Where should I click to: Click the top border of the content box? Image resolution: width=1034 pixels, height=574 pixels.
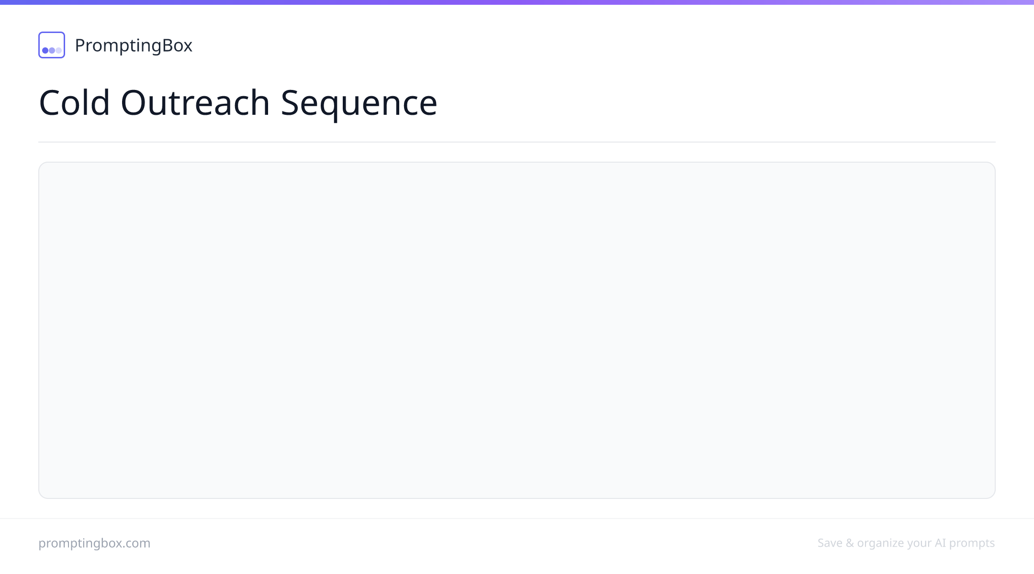click(517, 162)
